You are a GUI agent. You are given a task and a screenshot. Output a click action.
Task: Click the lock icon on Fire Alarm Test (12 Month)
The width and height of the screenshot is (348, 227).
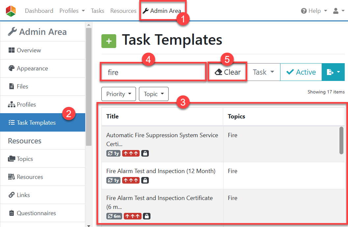pos(145,180)
